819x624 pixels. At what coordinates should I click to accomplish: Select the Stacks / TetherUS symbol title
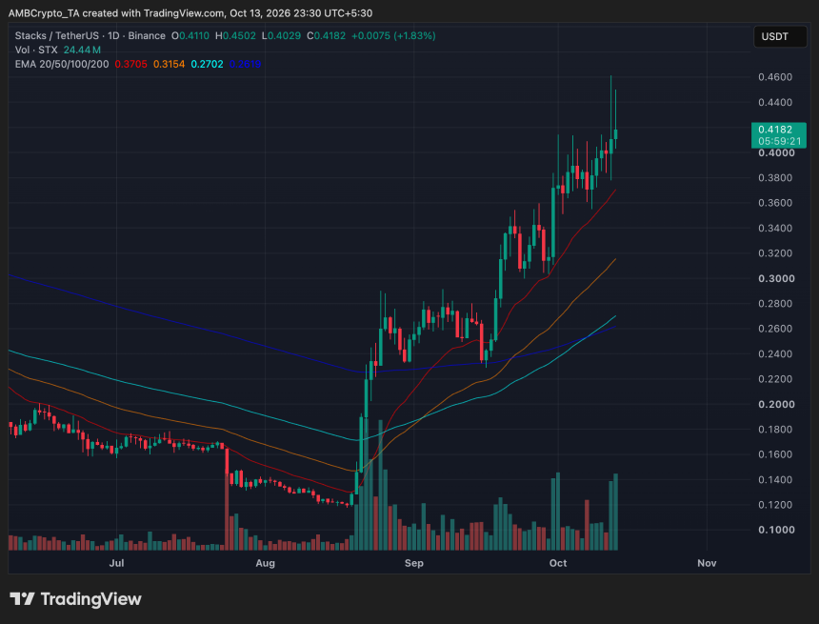(x=57, y=35)
